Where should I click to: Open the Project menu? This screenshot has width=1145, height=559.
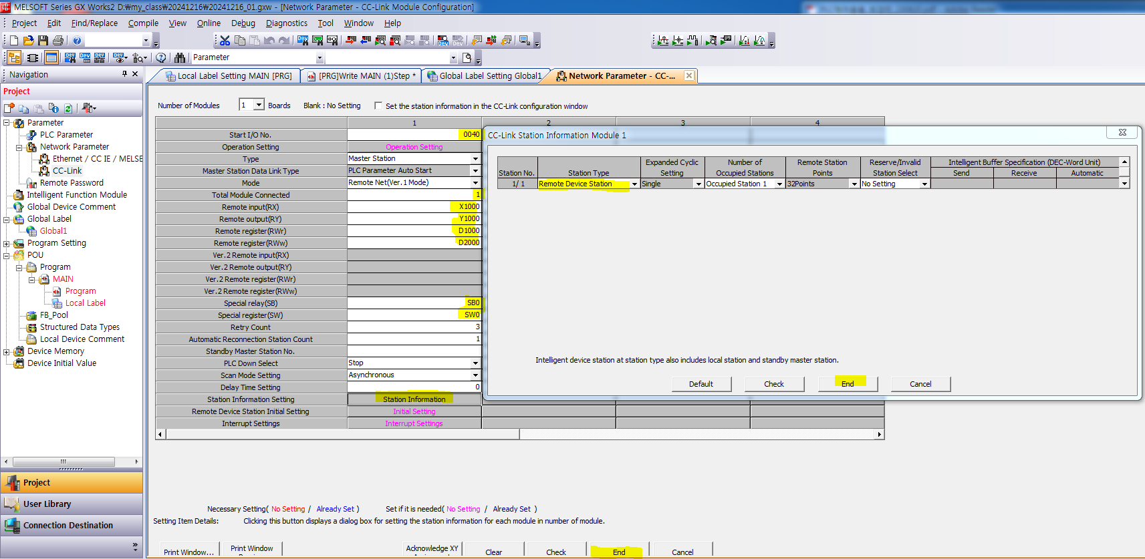(24, 23)
